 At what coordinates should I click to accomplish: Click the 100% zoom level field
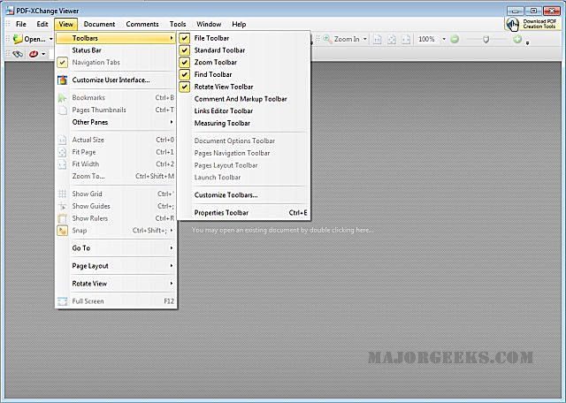point(428,39)
